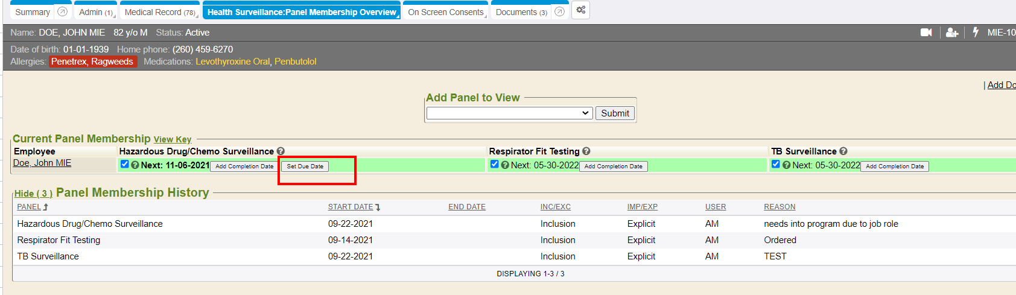Collapse Panel Membership History via Hide link
The image size is (1016, 295).
(x=33, y=194)
